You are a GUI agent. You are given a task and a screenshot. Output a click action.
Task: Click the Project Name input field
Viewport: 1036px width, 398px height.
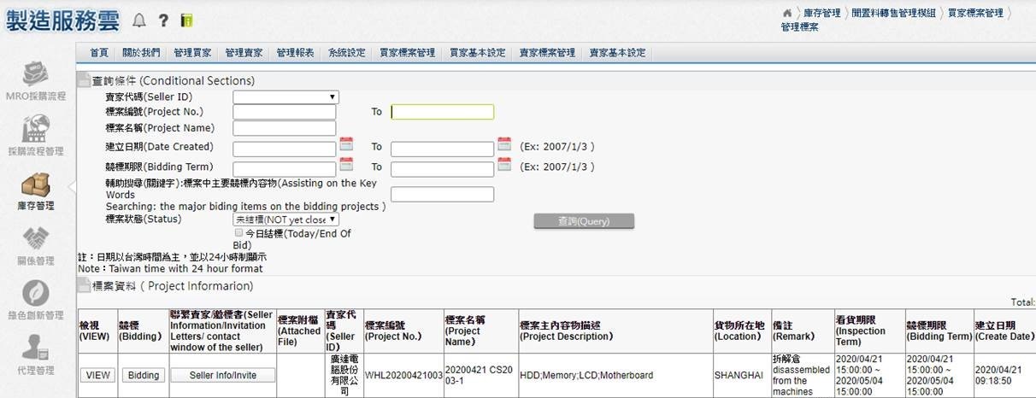pos(284,128)
